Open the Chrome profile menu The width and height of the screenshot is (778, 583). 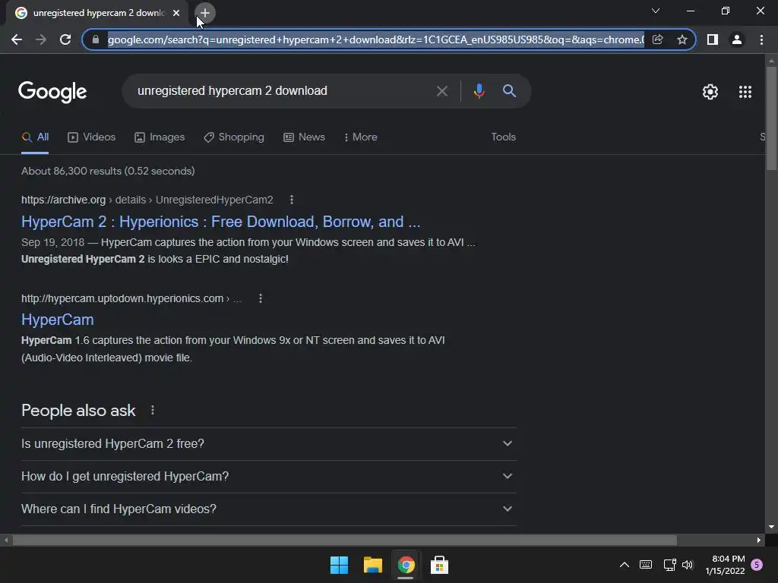point(737,39)
